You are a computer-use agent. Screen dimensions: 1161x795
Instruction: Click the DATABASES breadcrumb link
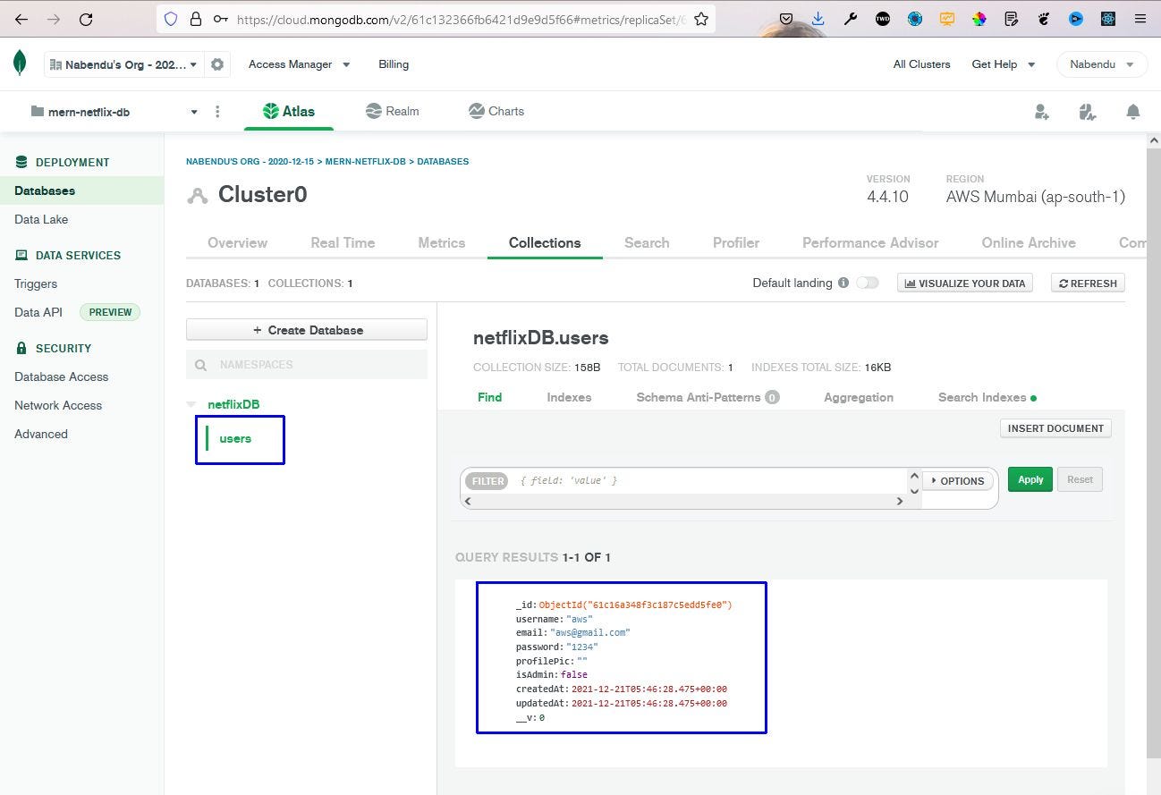[443, 162]
